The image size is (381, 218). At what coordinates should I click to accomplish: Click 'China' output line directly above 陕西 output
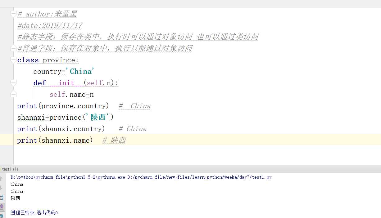pyautogui.click(x=17, y=191)
